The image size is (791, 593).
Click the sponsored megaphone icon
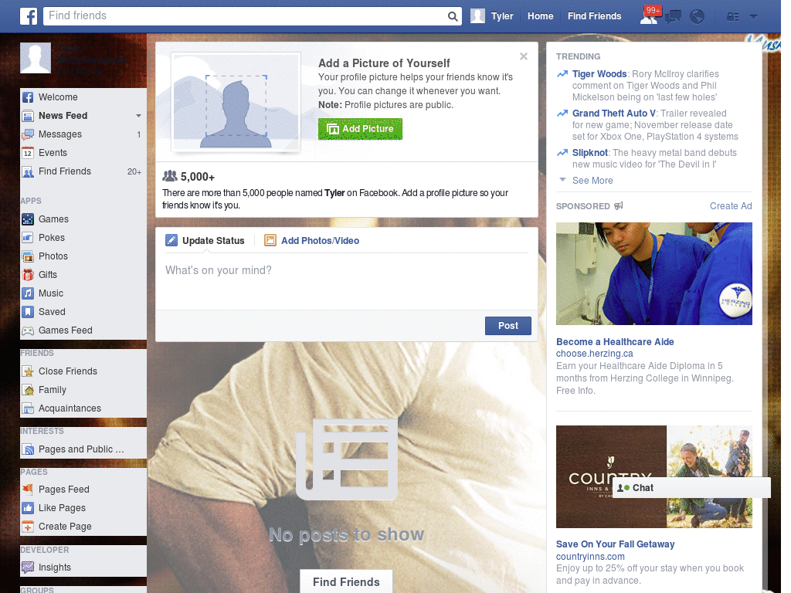point(619,205)
